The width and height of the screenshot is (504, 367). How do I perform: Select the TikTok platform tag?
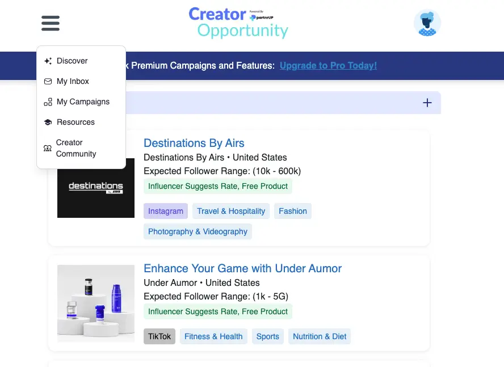[159, 336]
